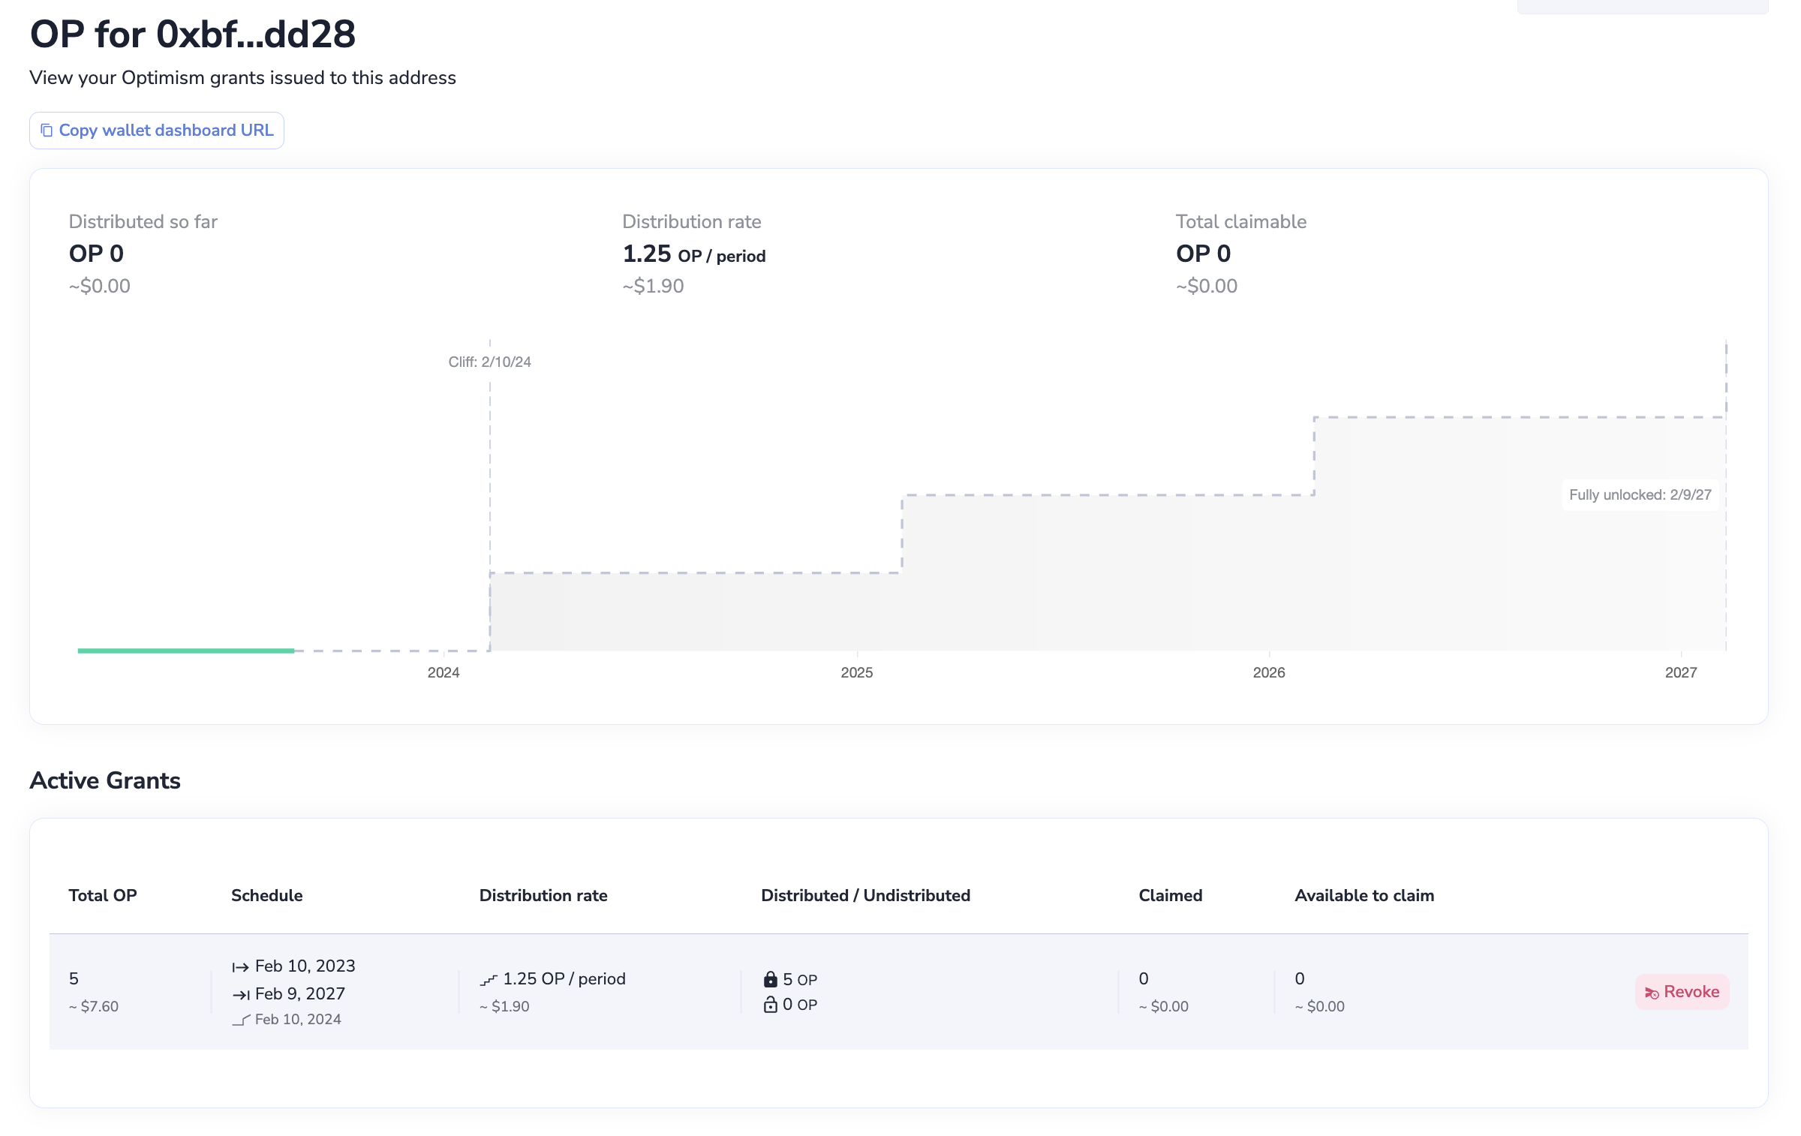The width and height of the screenshot is (1801, 1136).
Task: Click the Total claimable OP 0 value
Action: coord(1203,254)
